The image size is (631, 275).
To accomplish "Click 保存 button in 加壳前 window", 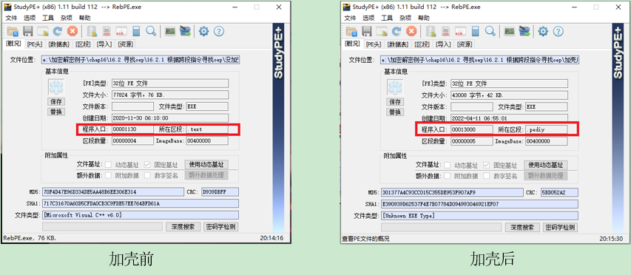I will coord(56,102).
